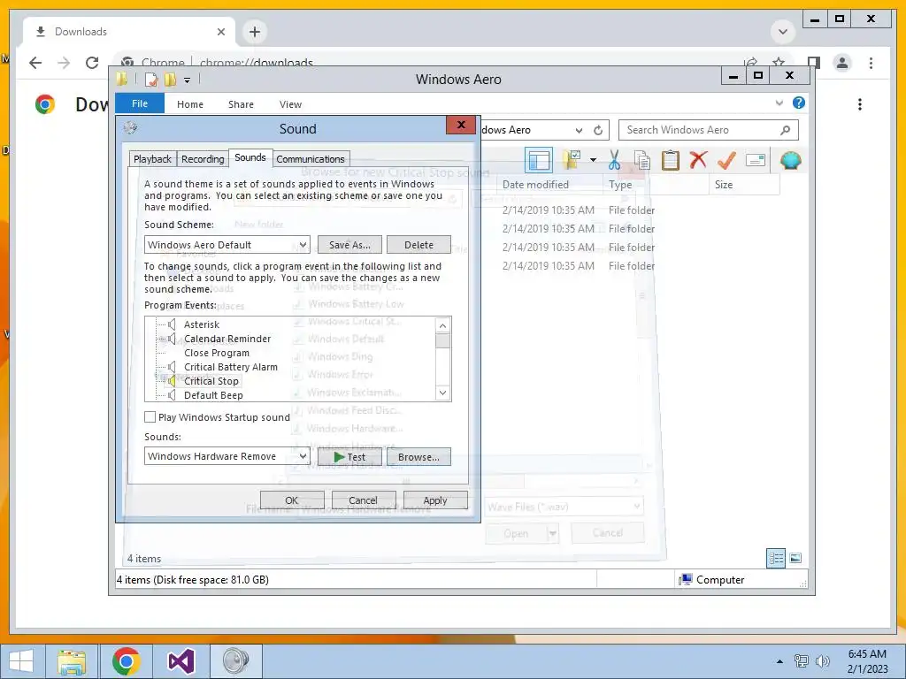Click the Chrome reload icon
The height and width of the screenshot is (679, 906).
[x=92, y=63]
